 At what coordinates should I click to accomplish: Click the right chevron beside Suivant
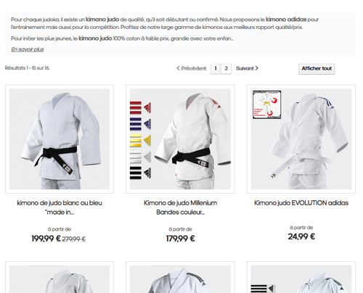tap(257, 68)
